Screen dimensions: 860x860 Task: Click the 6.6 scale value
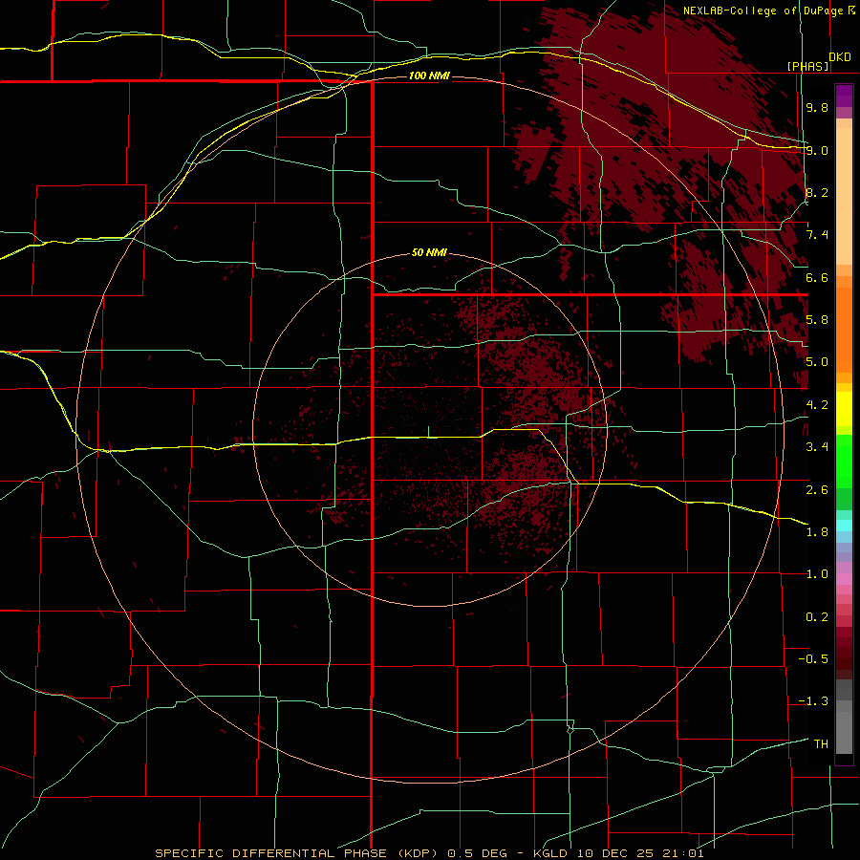click(x=817, y=277)
